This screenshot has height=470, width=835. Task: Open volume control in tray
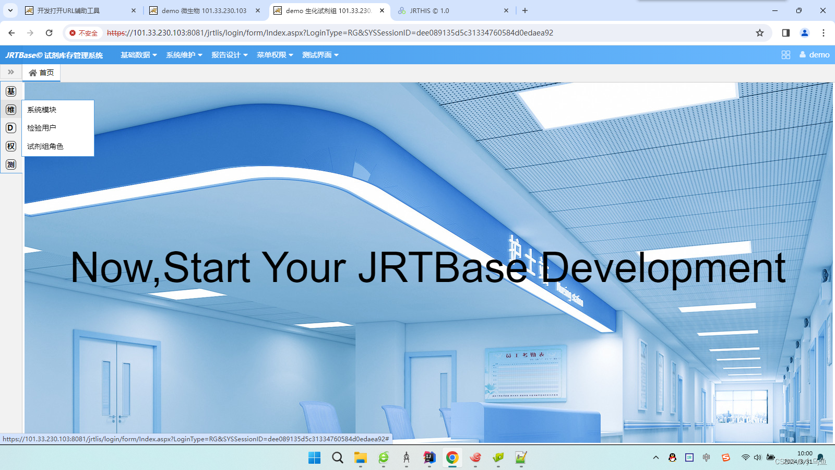758,457
